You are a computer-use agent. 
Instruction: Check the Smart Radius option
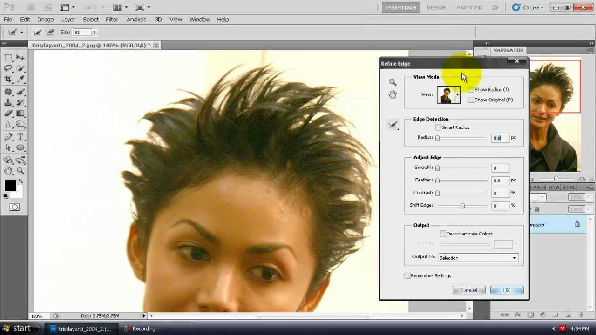(438, 127)
